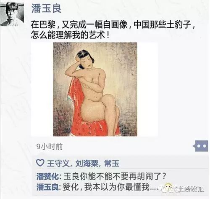Image resolution: width=210 pixels, height=199 pixels.
Task: Open liker 常玉's profile
Action: coord(112,163)
